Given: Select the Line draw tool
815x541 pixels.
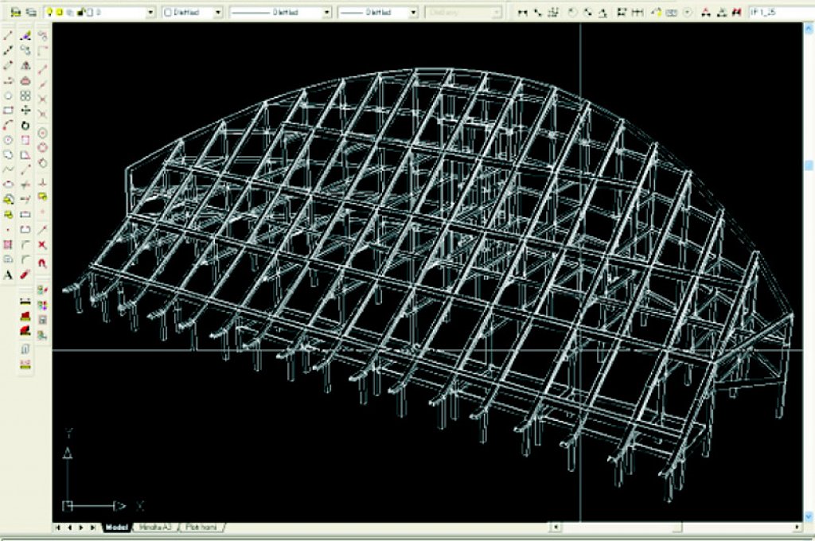Looking at the screenshot, I should pyautogui.click(x=8, y=36).
